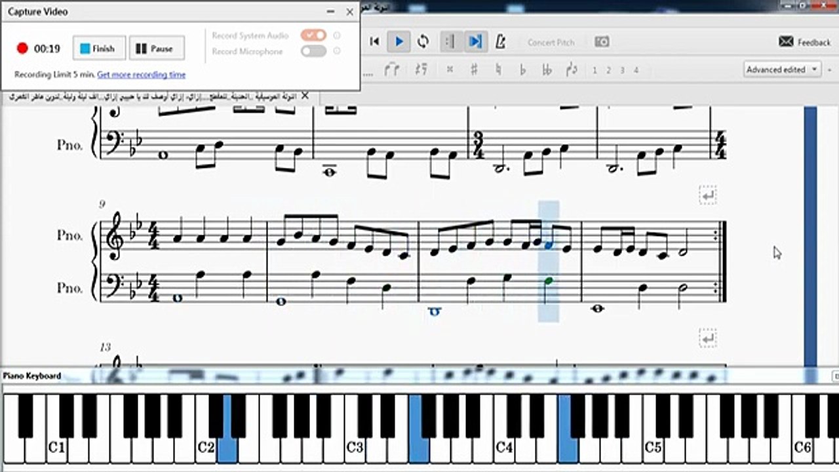Click the Piano Keyboard panel title

(32, 376)
